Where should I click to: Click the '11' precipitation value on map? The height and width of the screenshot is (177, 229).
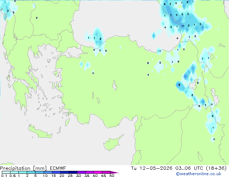[183, 26]
